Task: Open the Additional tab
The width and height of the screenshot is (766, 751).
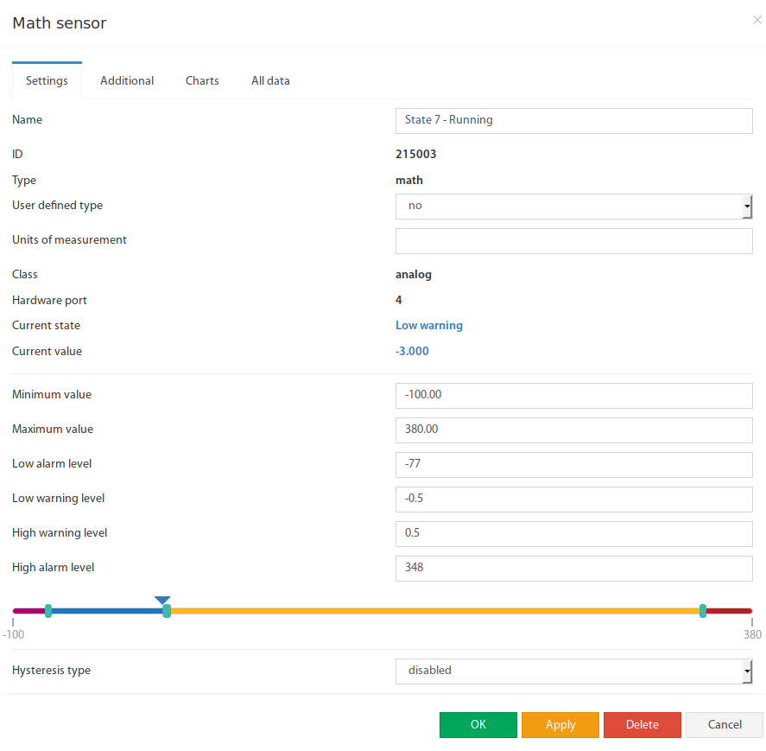Action: (x=127, y=80)
